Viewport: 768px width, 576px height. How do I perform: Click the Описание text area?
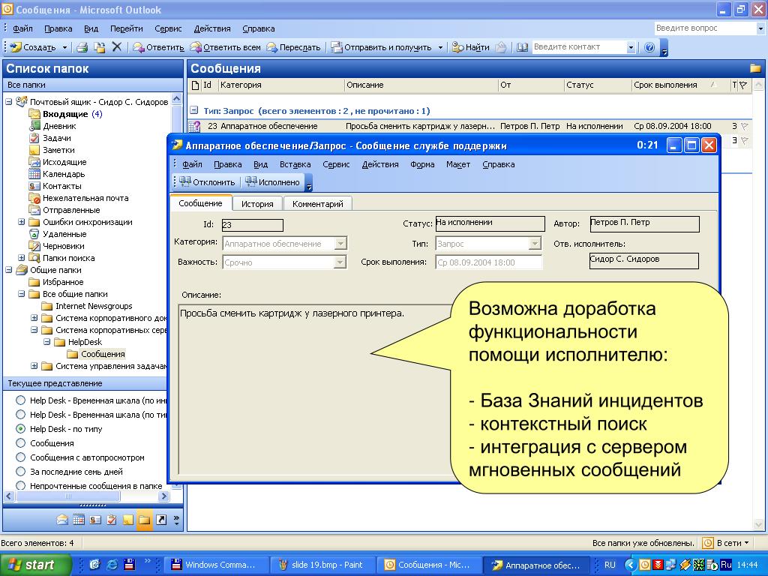314,389
